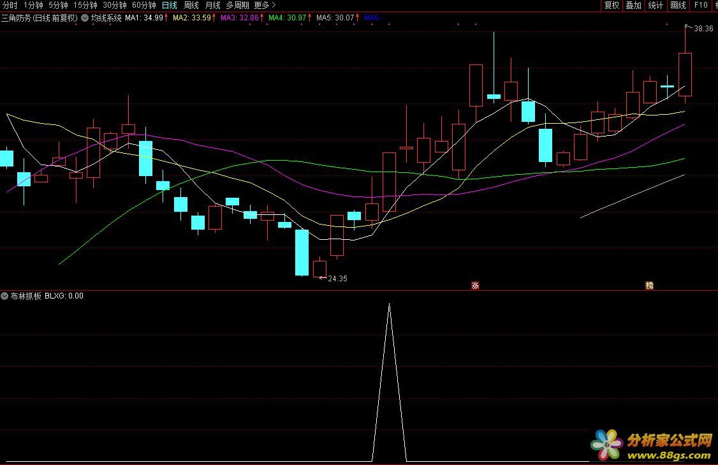Select the 60分钟 period tab

(x=143, y=5)
